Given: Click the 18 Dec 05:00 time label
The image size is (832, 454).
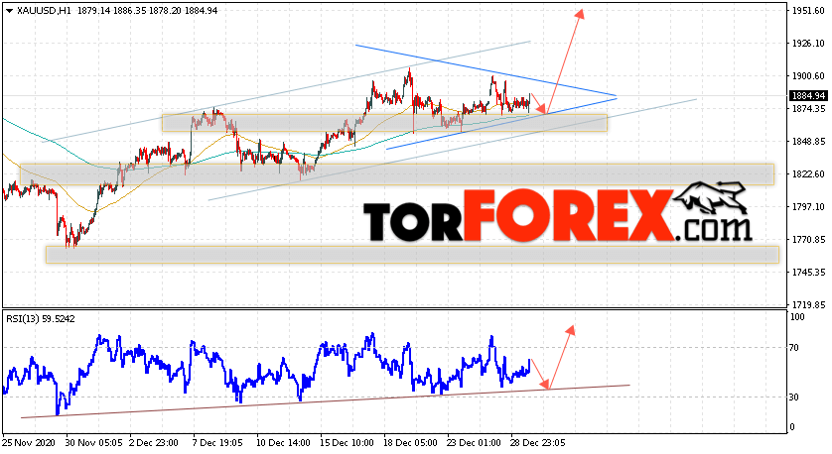Looking at the screenshot, I should pos(411,443).
